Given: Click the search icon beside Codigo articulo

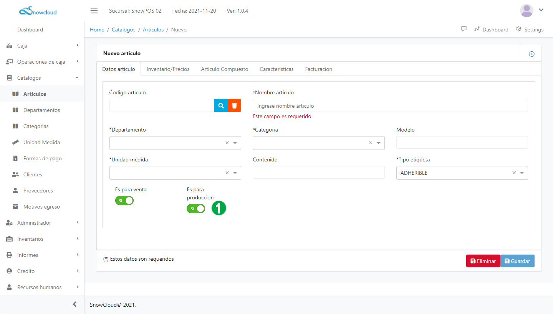Looking at the screenshot, I should (221, 105).
